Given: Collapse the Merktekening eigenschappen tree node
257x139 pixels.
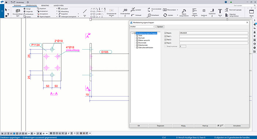Looking at the screenshot, I should [132, 33].
